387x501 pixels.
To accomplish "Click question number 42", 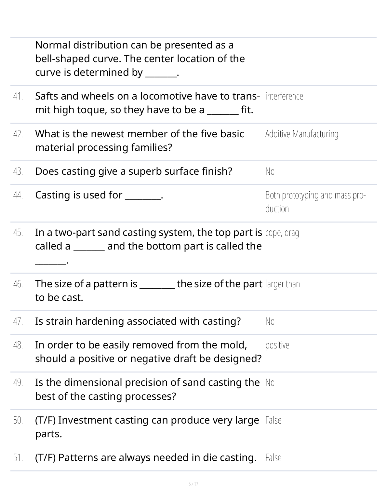I will point(18,134).
